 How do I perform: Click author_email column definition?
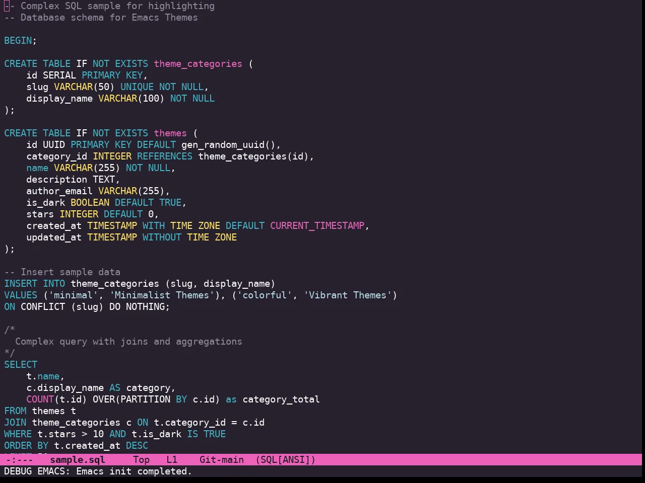(98, 191)
